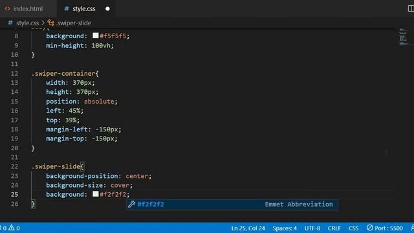The width and height of the screenshot is (414, 233).
Task: Click the left: 45% declaration
Action: click(65, 111)
